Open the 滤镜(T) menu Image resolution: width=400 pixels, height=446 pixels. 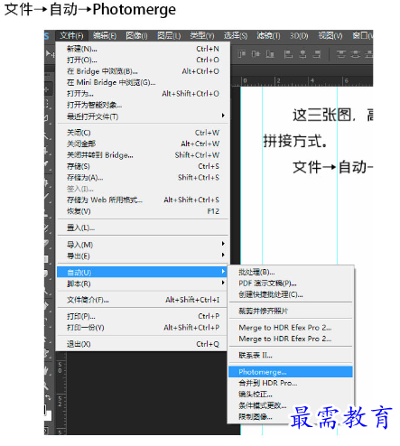tap(268, 36)
